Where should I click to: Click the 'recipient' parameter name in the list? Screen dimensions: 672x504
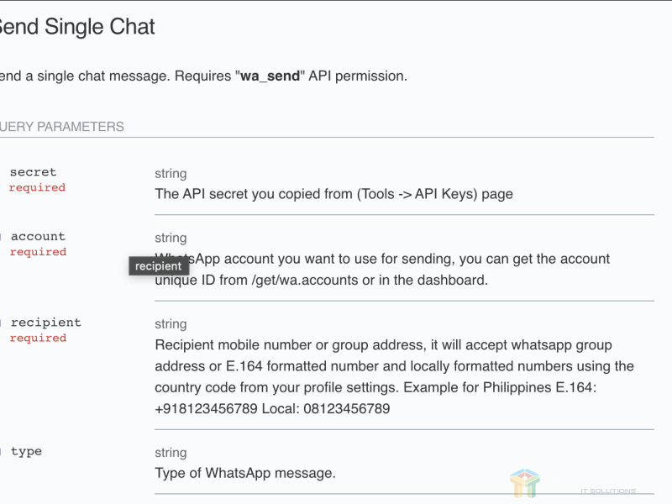pyautogui.click(x=45, y=323)
